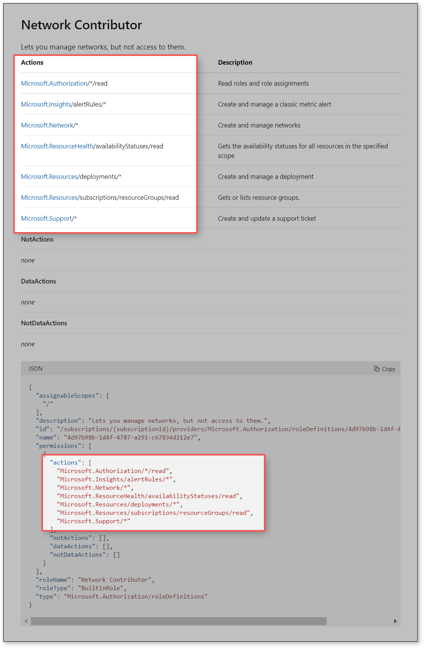
Task: Click the "id" line in JSON
Action: pos(218,429)
